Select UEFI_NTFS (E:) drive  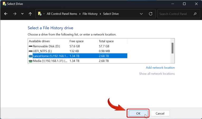78,51
